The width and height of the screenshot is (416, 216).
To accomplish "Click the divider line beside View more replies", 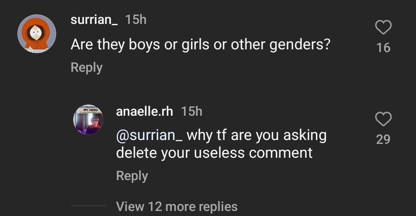I will (88, 206).
